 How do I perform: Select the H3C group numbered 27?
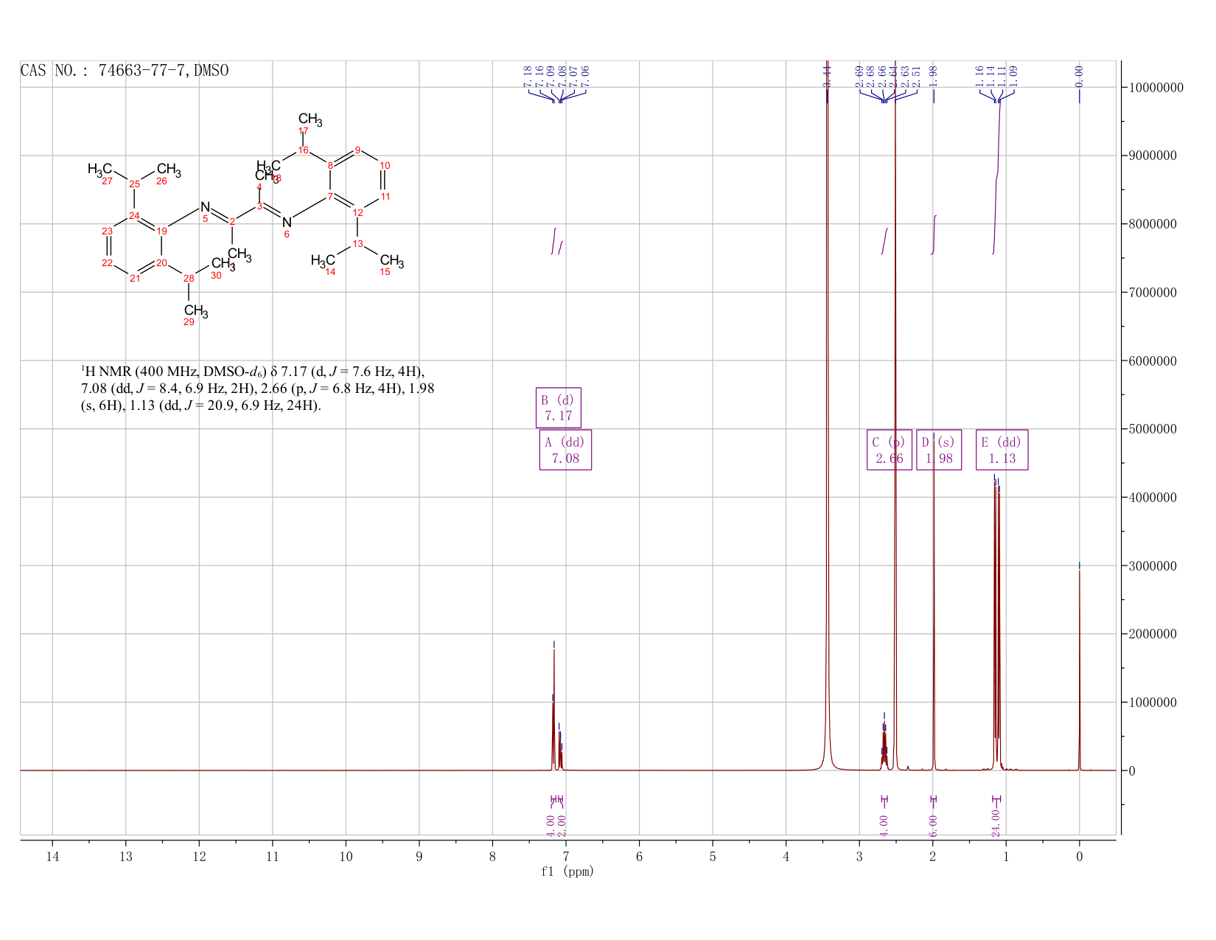click(x=100, y=170)
